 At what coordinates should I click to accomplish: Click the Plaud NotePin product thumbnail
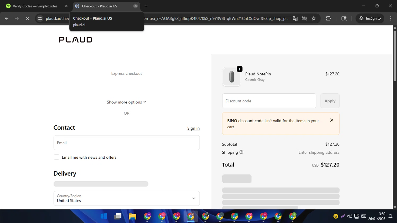pos(232,77)
